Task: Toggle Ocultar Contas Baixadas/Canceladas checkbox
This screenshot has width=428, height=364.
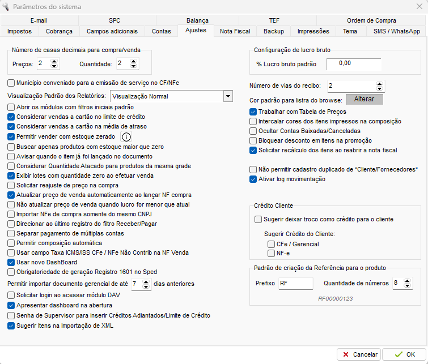Action: (253, 131)
